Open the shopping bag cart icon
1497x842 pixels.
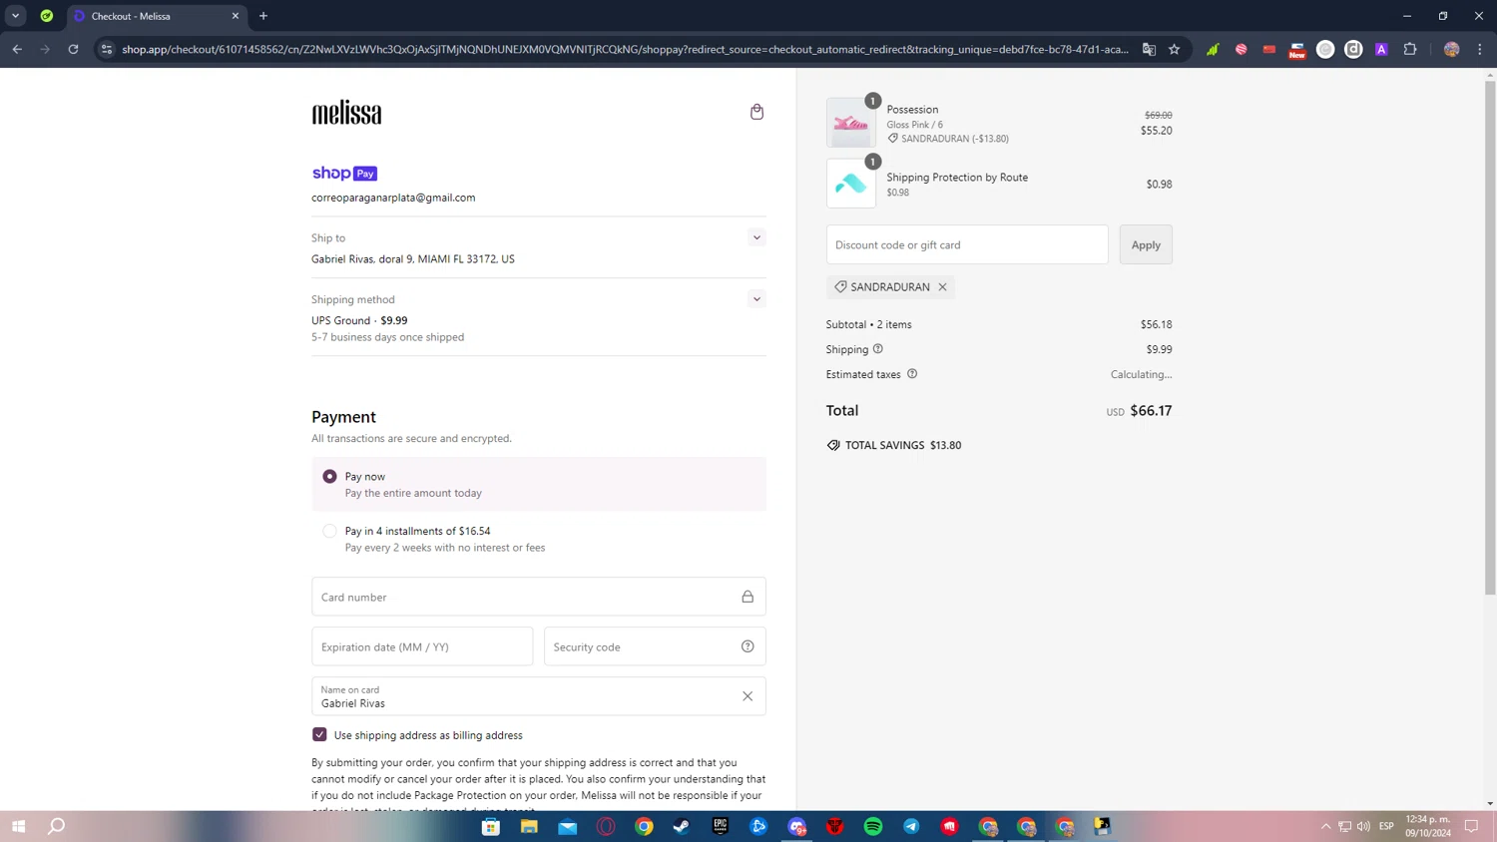[x=756, y=112]
